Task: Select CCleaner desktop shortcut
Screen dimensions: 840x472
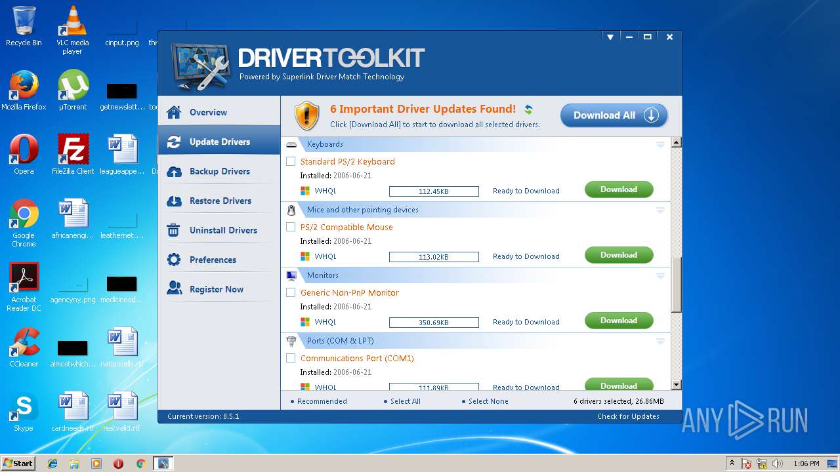Action: point(24,347)
